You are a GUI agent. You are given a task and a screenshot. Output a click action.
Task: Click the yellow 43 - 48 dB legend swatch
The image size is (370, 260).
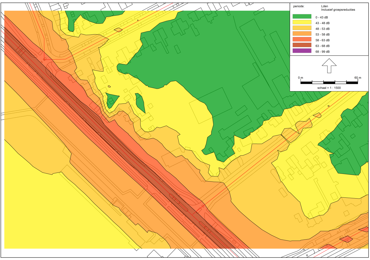[x=302, y=22]
